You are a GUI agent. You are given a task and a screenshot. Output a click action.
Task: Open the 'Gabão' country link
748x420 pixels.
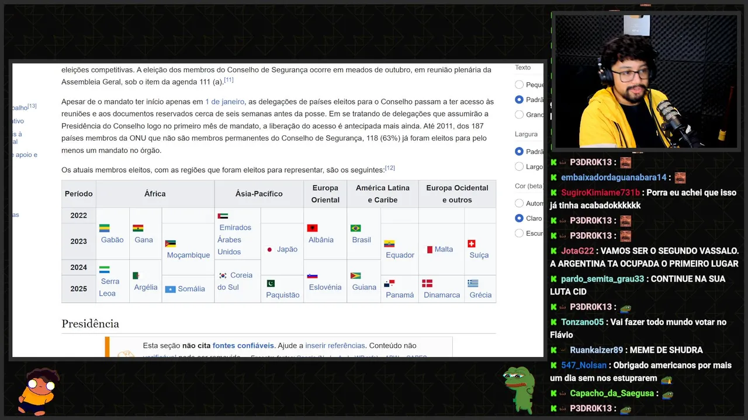tap(112, 240)
